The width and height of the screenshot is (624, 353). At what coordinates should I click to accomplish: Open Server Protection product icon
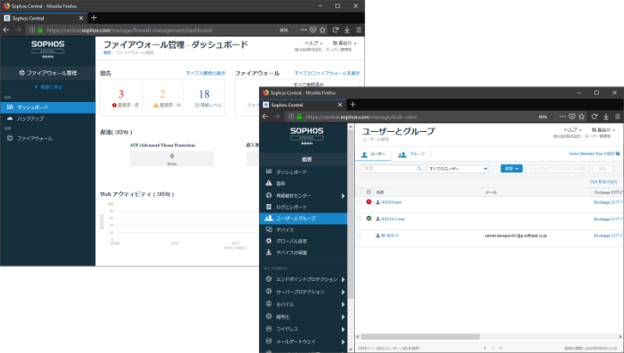tap(269, 291)
